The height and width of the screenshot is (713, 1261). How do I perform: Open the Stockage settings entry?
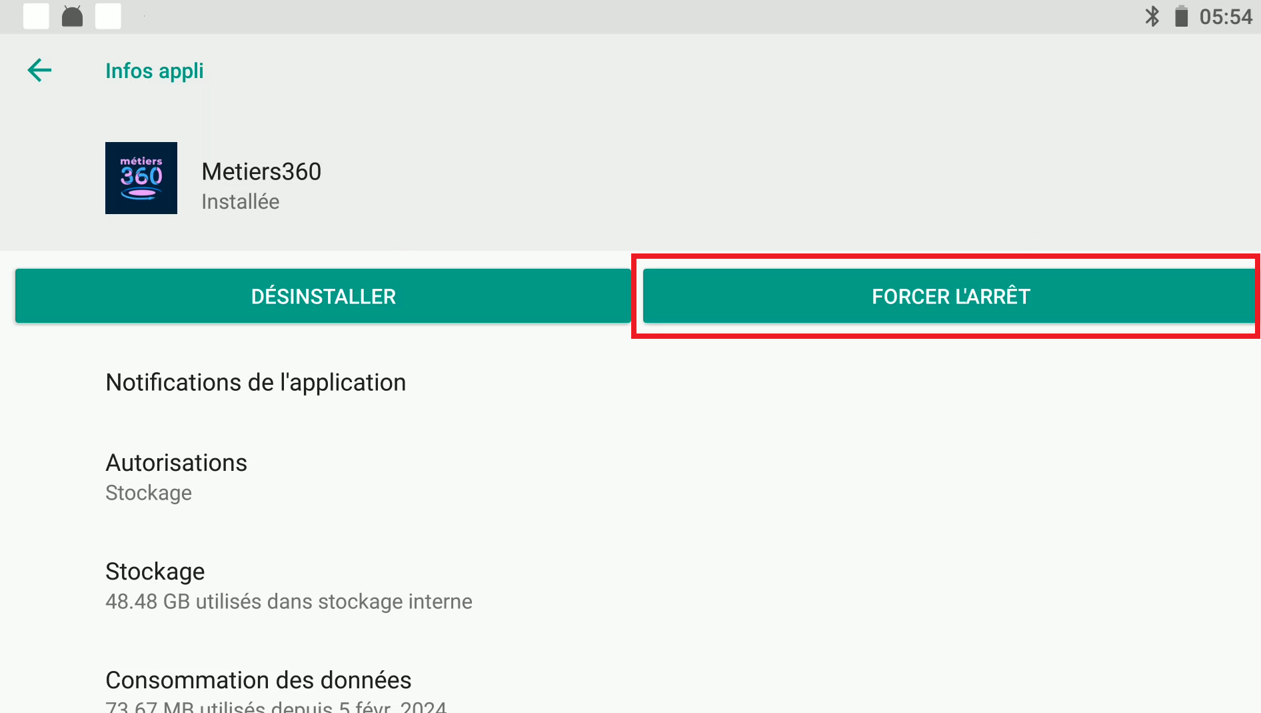coord(630,586)
